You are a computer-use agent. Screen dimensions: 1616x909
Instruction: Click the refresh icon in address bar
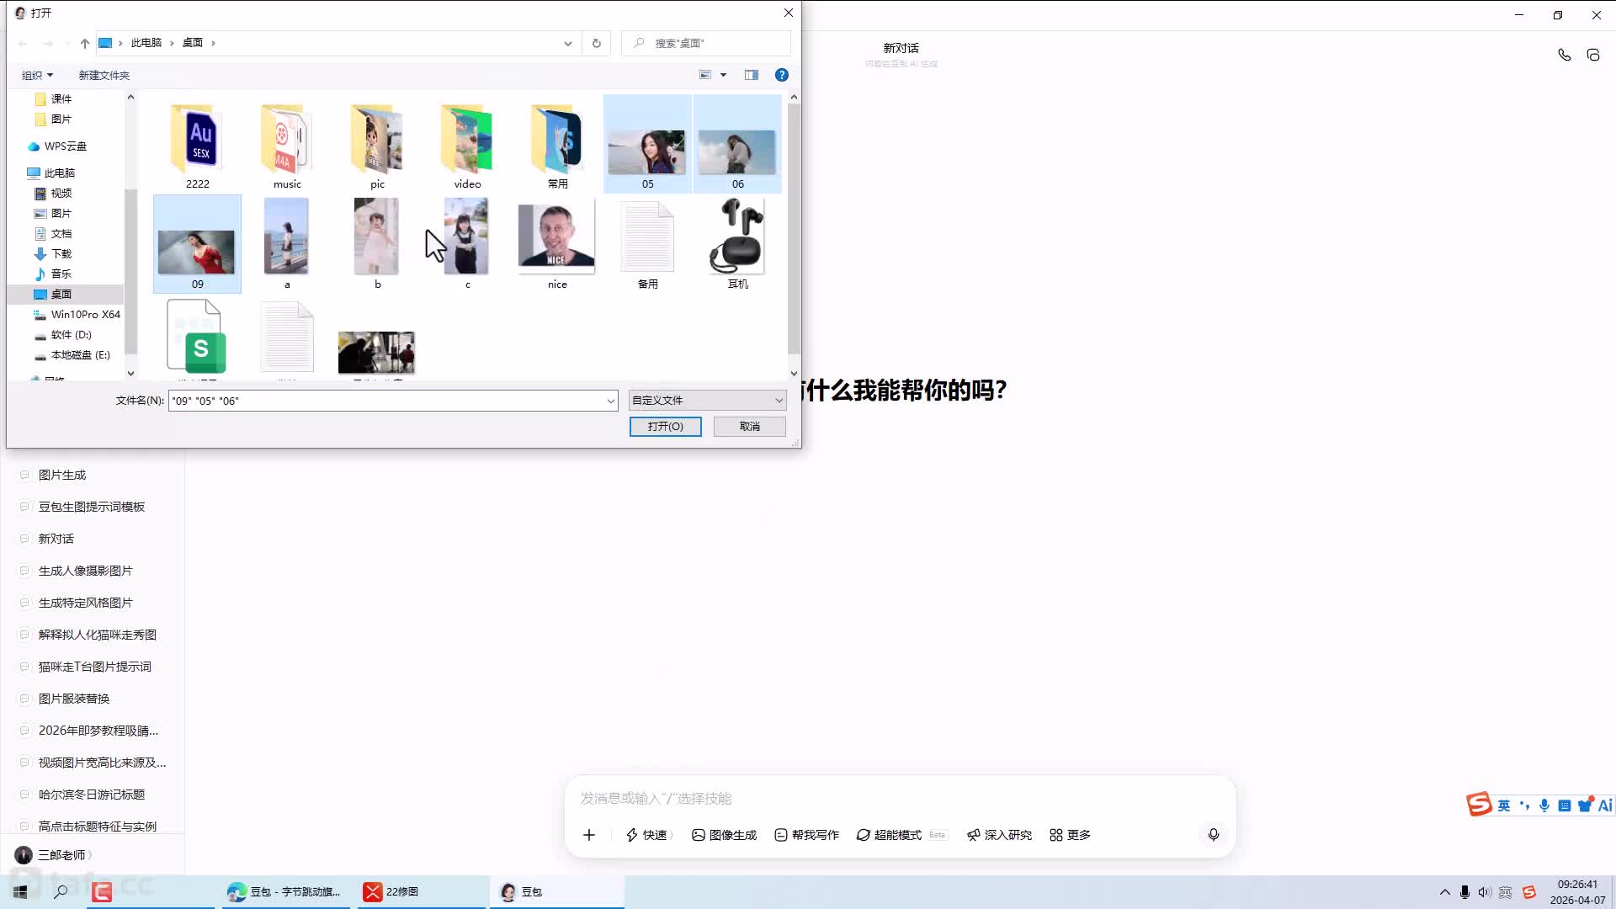597,43
